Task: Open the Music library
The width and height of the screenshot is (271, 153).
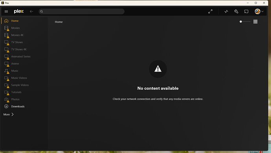Action: pyautogui.click(x=24, y=71)
